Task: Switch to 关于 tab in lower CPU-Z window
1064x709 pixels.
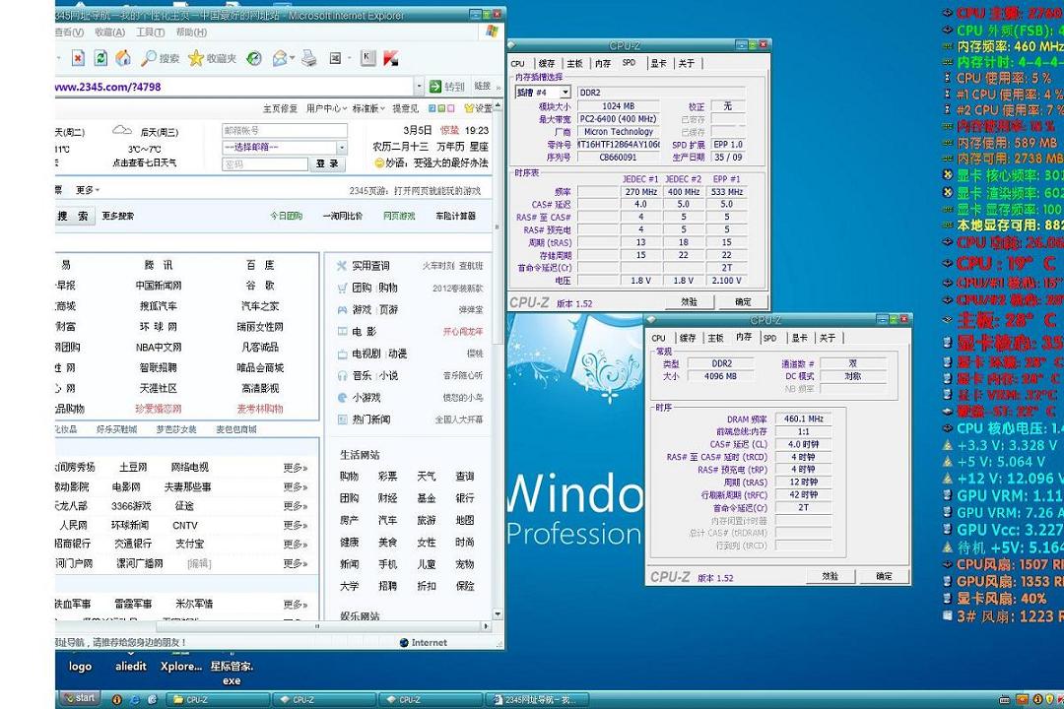Action: pos(827,338)
